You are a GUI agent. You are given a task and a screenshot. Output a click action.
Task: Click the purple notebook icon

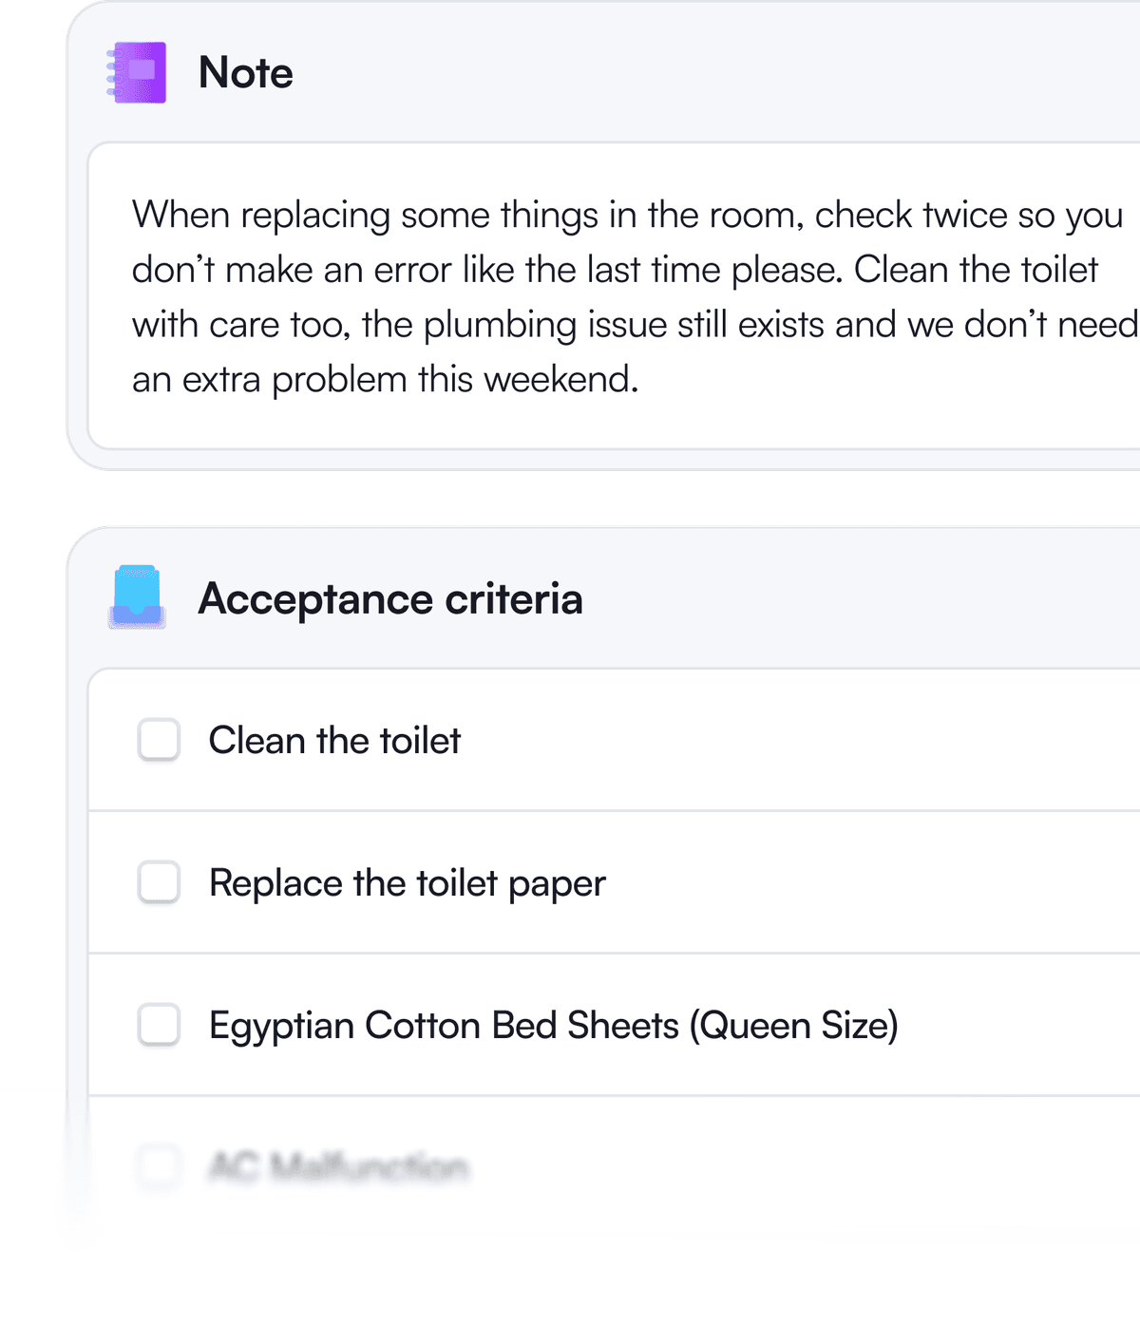coord(138,72)
